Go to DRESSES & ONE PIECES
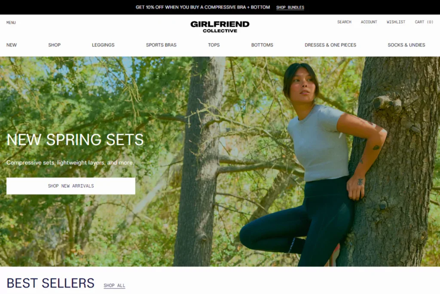The image size is (440, 294). pos(330,45)
